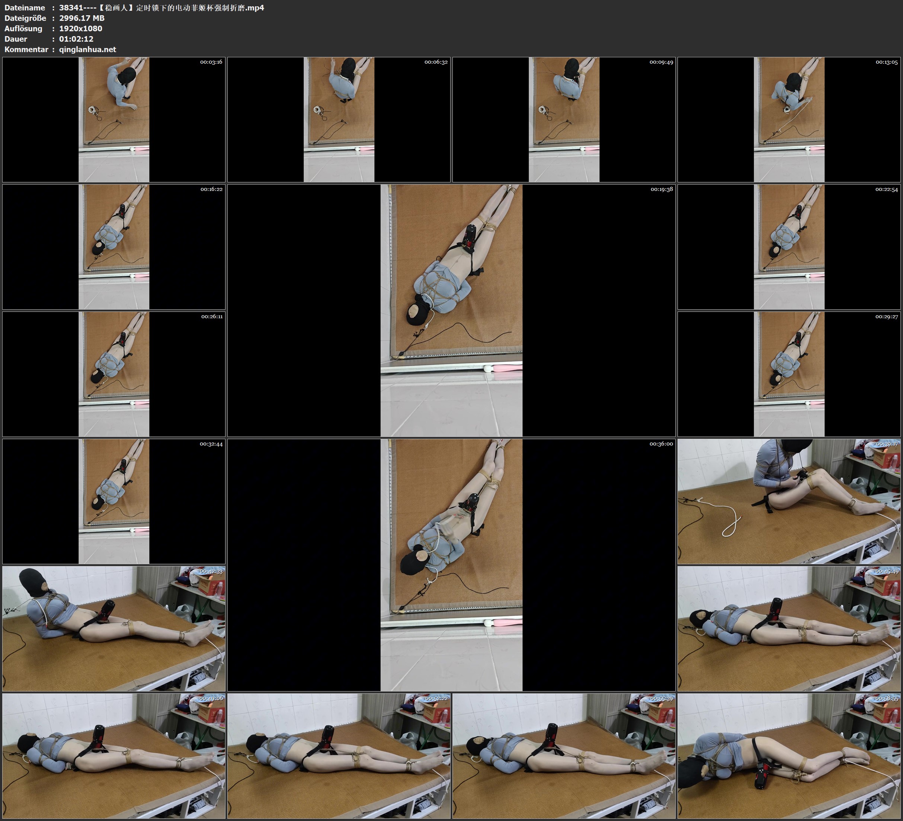Screen dimensions: 903x821
Task: Click the qinglanhua.net comment text
Action: [87, 49]
